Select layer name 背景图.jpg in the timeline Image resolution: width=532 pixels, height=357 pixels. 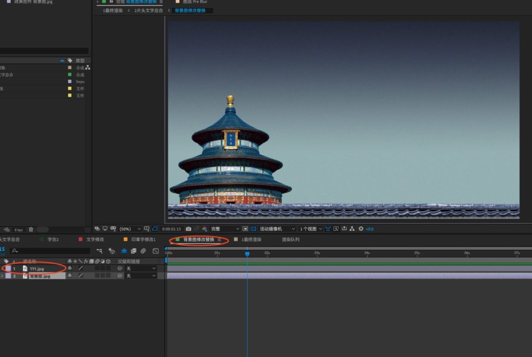pyautogui.click(x=40, y=276)
